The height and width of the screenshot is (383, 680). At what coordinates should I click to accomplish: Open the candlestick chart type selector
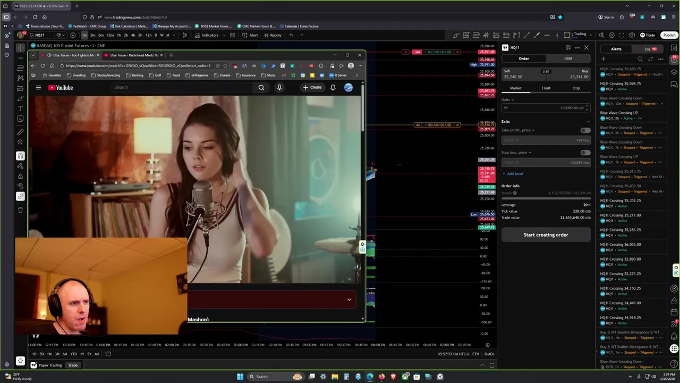pos(184,35)
